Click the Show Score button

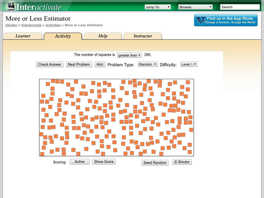tap(104, 162)
